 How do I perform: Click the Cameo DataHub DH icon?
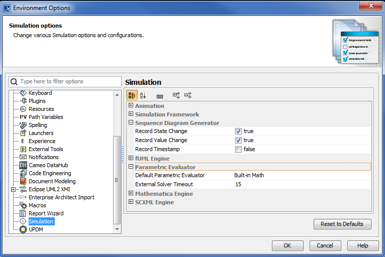(x=23, y=165)
